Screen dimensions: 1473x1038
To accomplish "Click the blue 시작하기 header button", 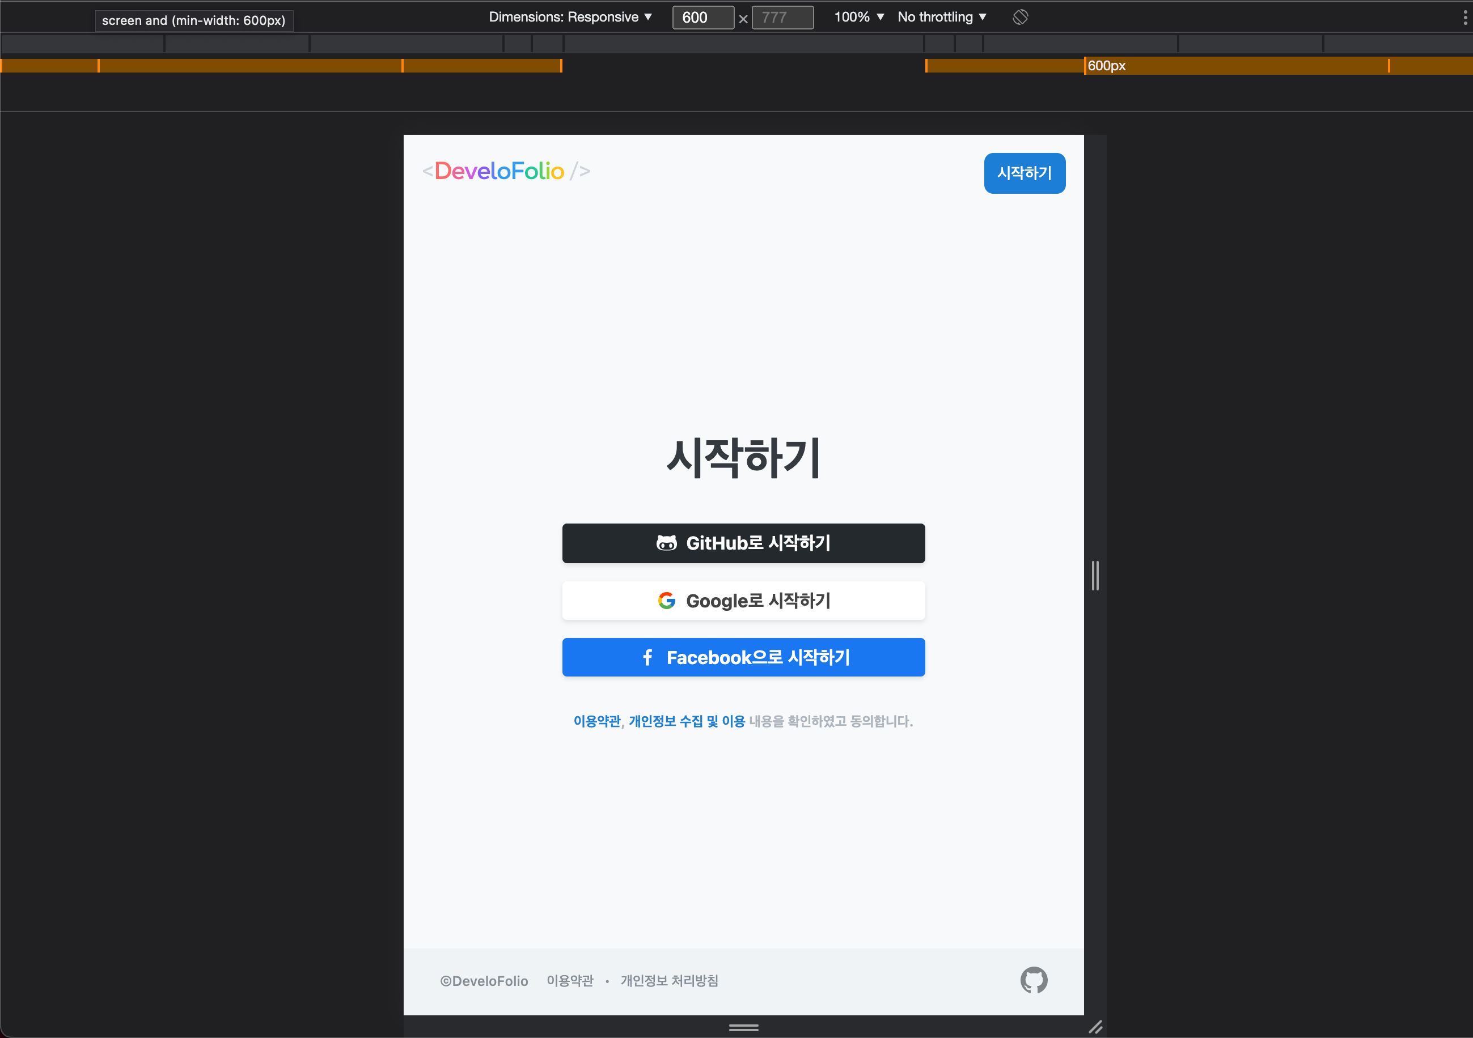I will 1025,173.
